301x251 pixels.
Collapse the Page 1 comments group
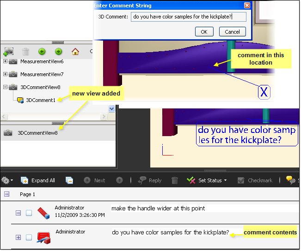[6, 195]
